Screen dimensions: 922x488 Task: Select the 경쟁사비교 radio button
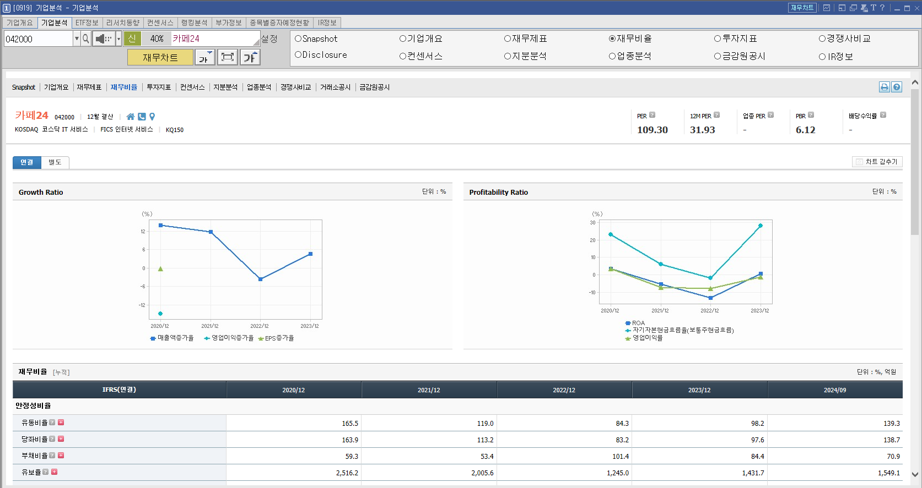[x=822, y=39]
